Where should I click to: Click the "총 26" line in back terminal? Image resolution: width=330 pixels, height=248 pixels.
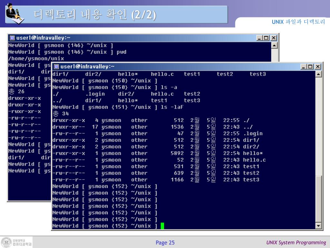pos(16,91)
